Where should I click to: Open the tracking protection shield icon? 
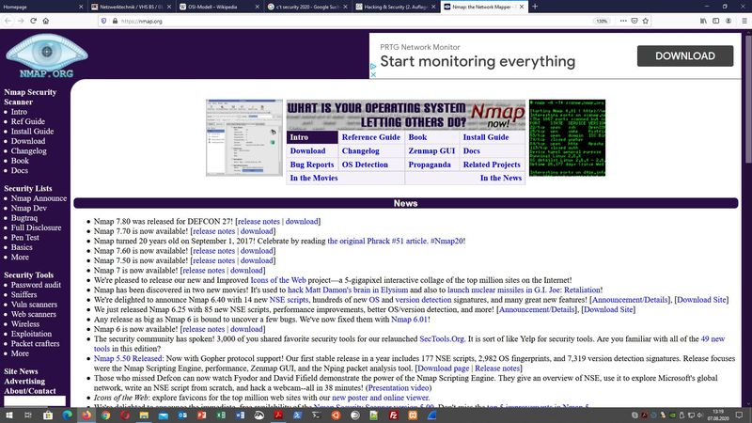[x=103, y=21]
